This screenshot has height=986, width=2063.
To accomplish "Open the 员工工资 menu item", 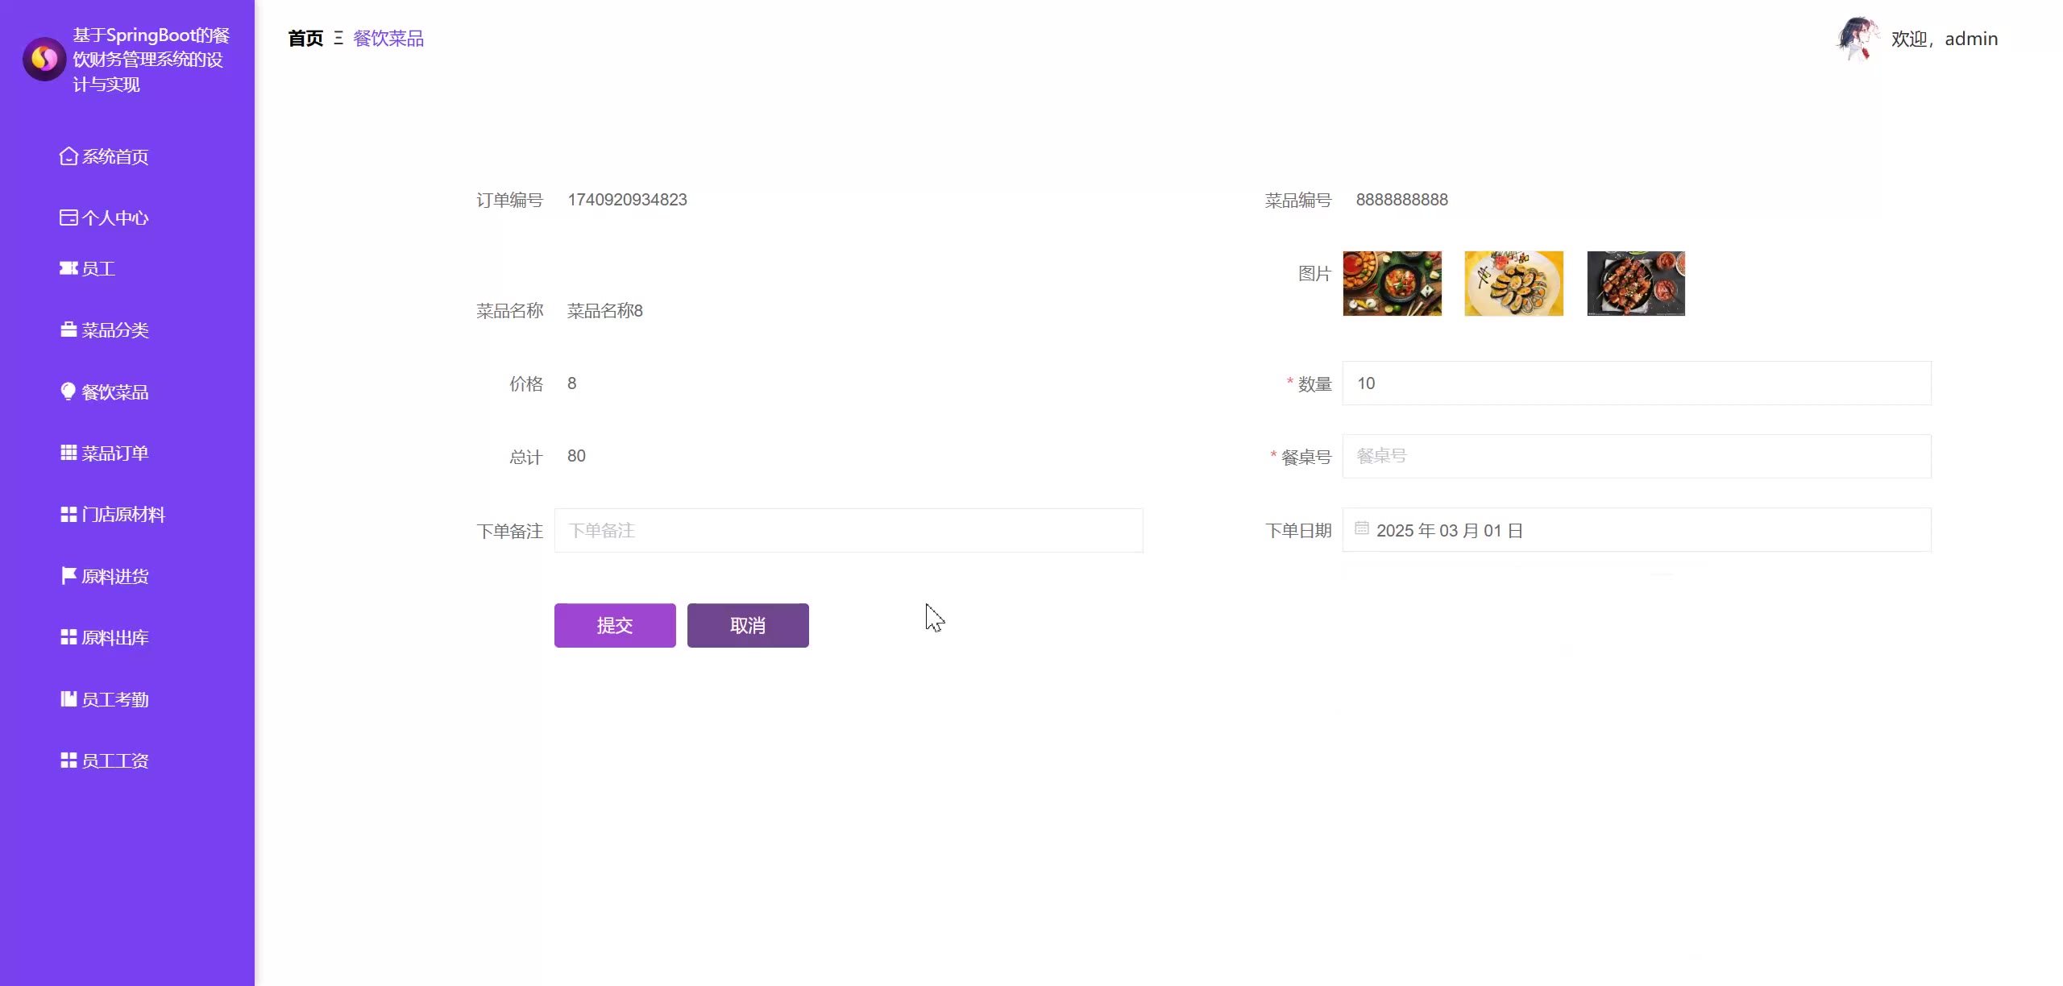I will (114, 761).
